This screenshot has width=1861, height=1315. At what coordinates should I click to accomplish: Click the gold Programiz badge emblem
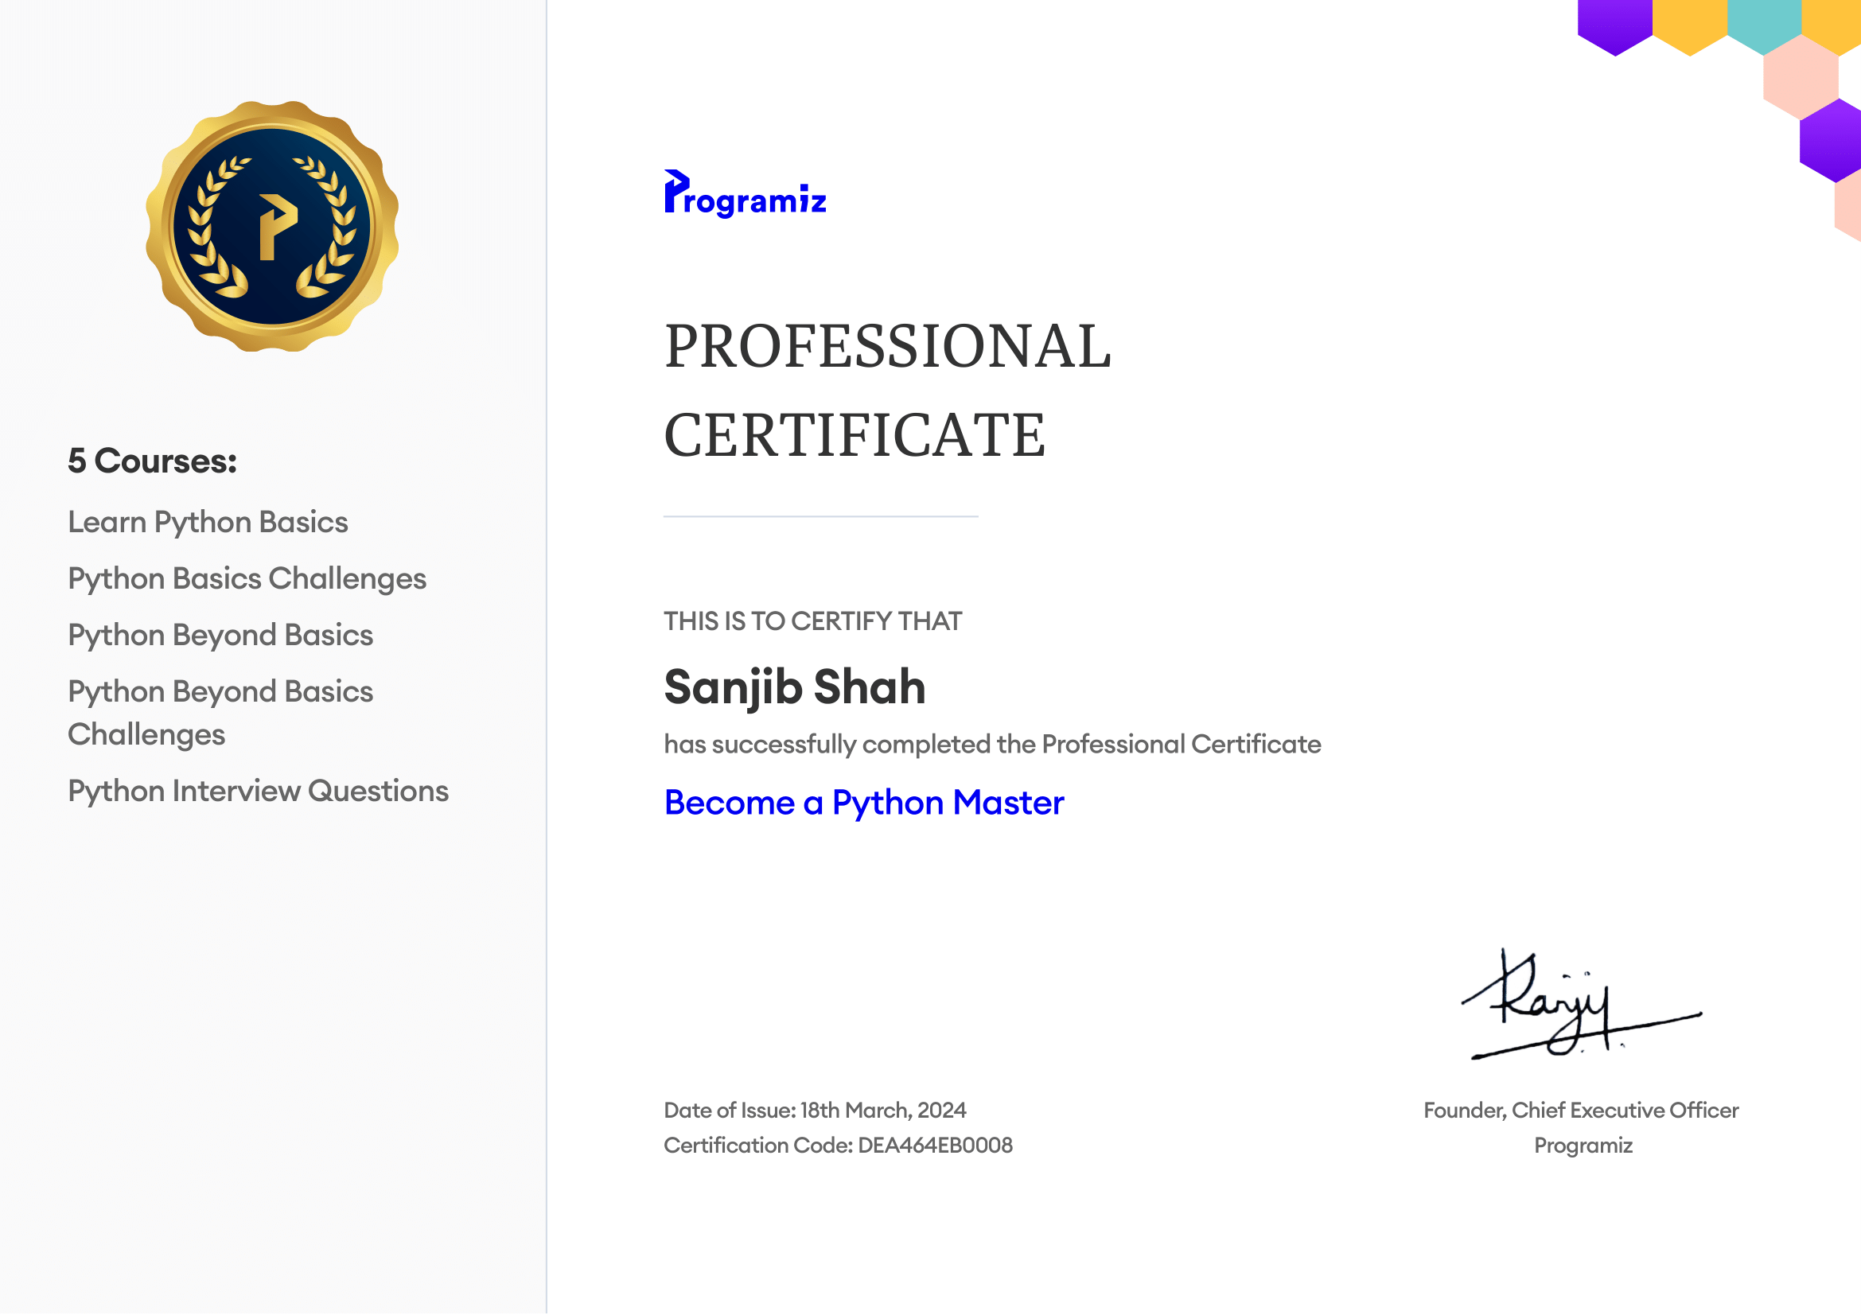(272, 226)
